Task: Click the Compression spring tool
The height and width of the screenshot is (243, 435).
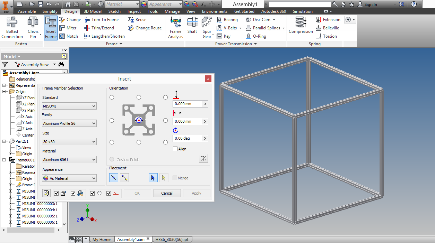Action: pos(300,28)
